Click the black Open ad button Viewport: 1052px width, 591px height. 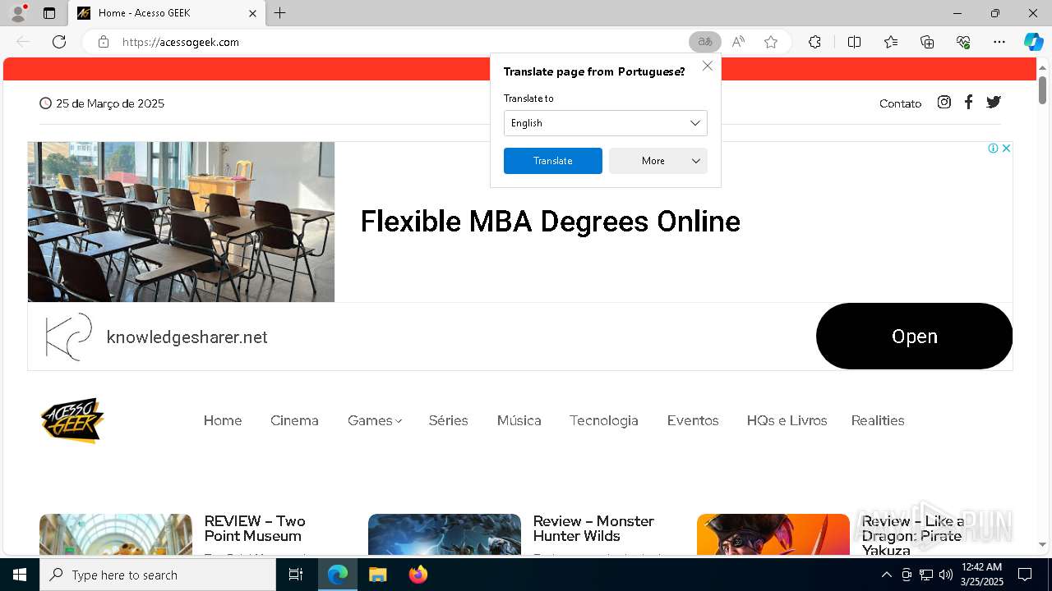(914, 337)
